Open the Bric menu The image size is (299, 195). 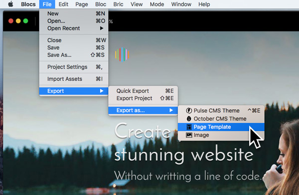(118, 4)
